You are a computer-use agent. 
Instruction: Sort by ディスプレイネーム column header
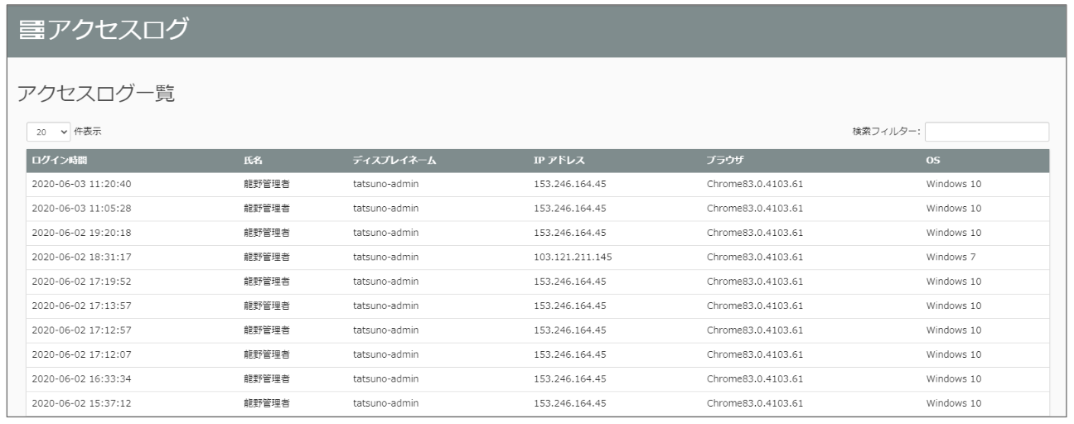394,161
